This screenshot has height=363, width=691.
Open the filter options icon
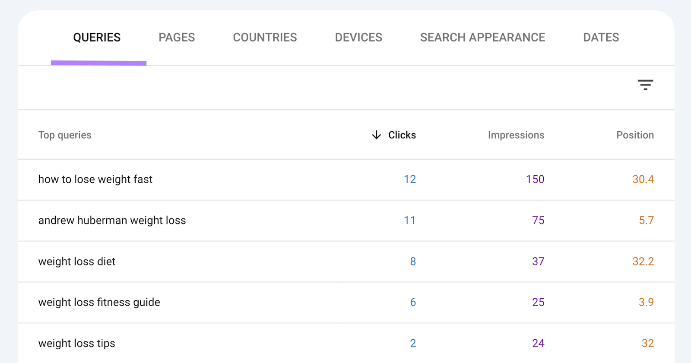tap(646, 85)
